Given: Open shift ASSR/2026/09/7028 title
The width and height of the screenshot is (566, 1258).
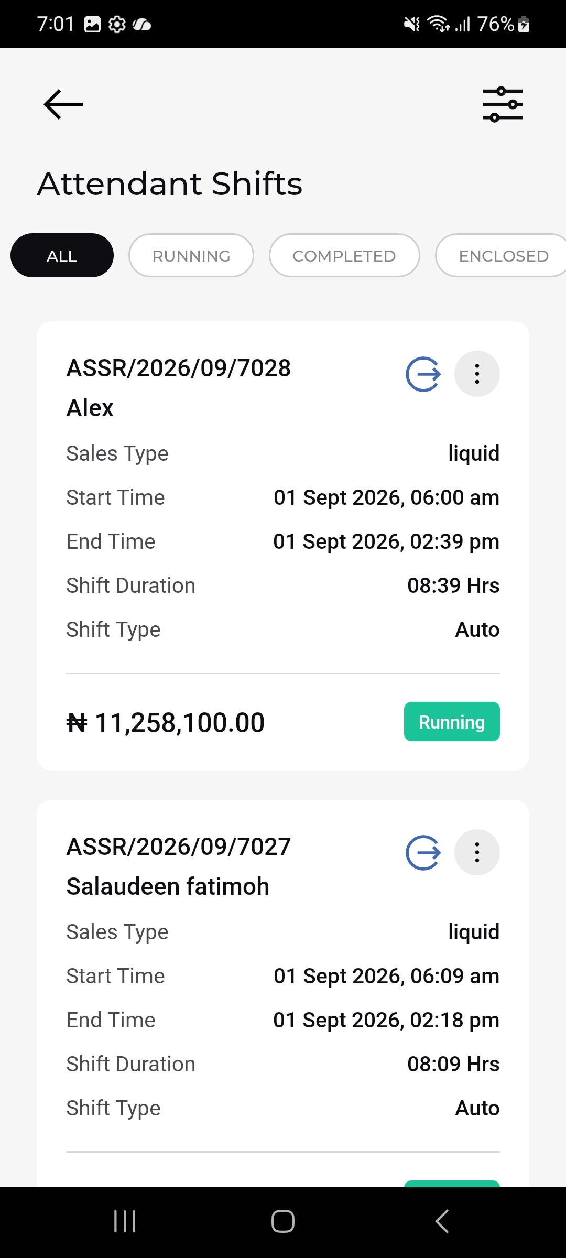Looking at the screenshot, I should tap(179, 368).
